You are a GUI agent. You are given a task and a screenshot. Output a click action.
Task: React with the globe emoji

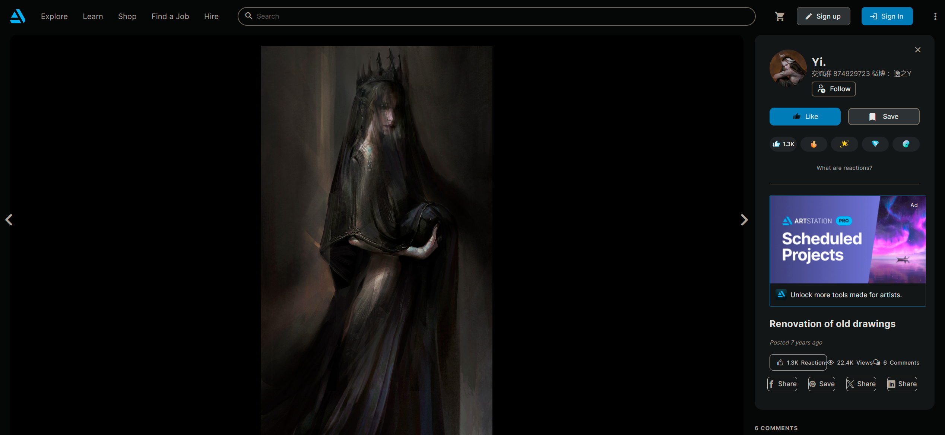906,144
